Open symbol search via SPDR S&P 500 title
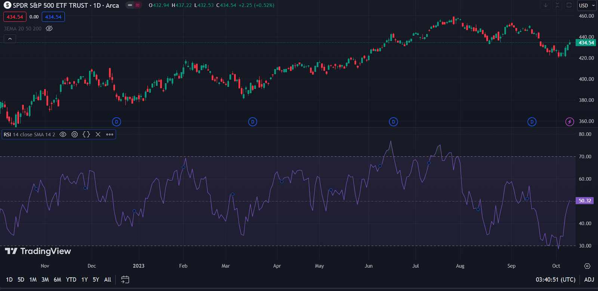The height and width of the screenshot is (291, 598). 66,5
